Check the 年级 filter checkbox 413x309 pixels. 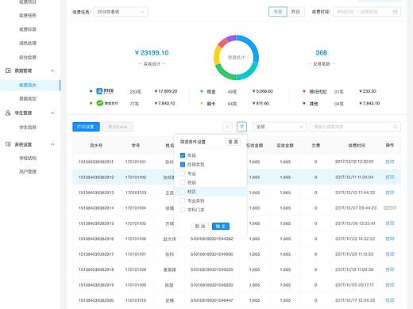click(183, 155)
